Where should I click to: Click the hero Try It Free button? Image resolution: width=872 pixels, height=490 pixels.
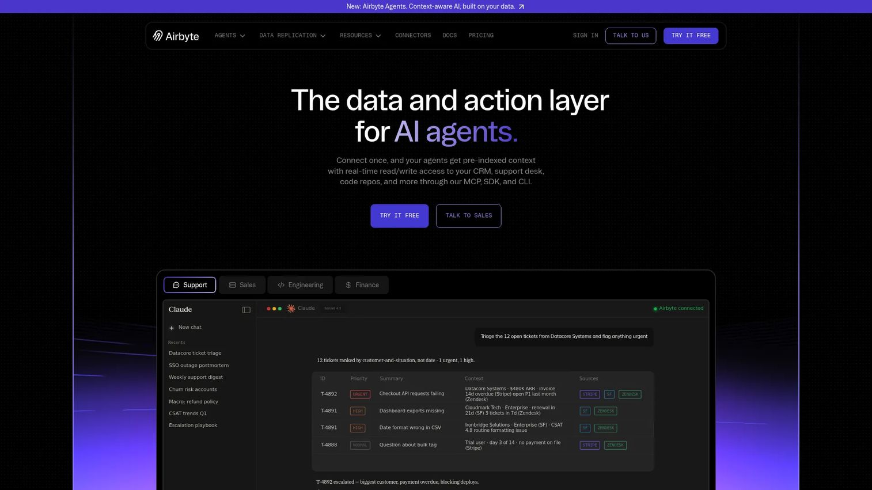point(400,216)
